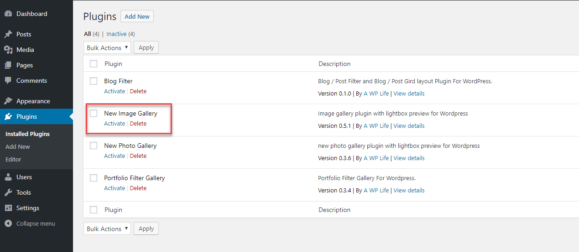This screenshot has width=579, height=252.
Task: Click the Comments speech bubble icon
Action: pos(8,81)
